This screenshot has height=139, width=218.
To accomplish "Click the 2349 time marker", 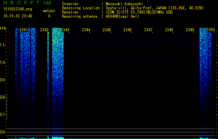I will pos(190,30).
